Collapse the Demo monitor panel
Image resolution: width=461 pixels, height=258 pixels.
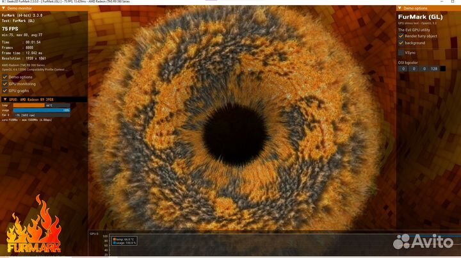(4, 8)
